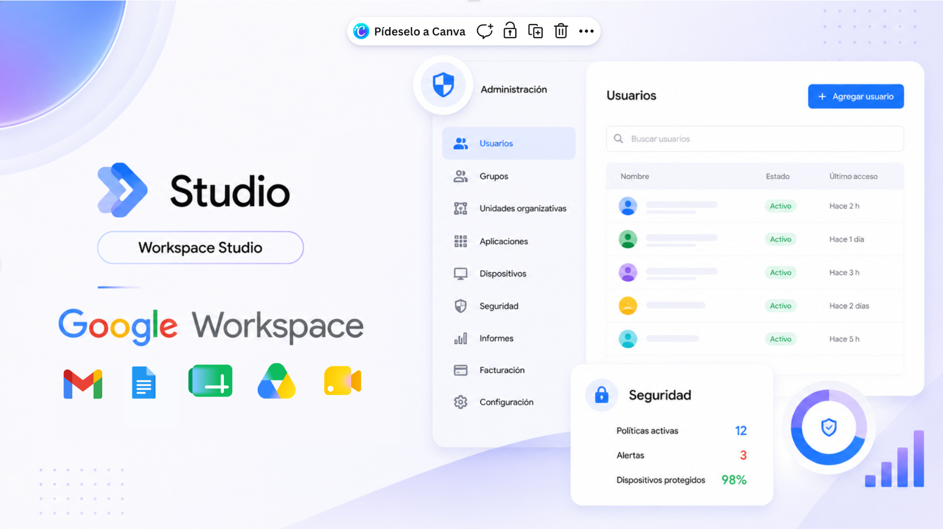
Task: Click the Alertas label
Action: (x=630, y=455)
